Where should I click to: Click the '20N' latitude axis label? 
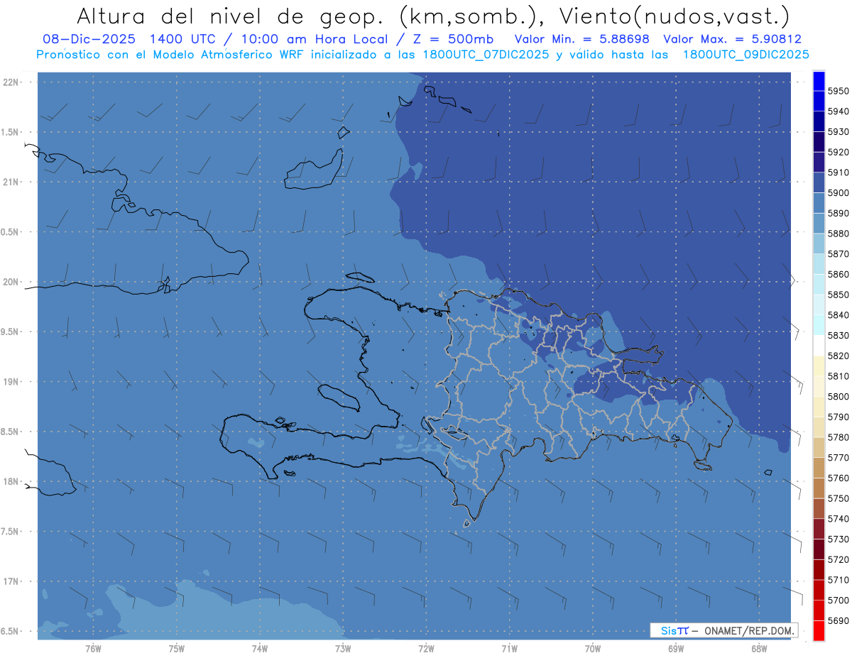click(11, 282)
